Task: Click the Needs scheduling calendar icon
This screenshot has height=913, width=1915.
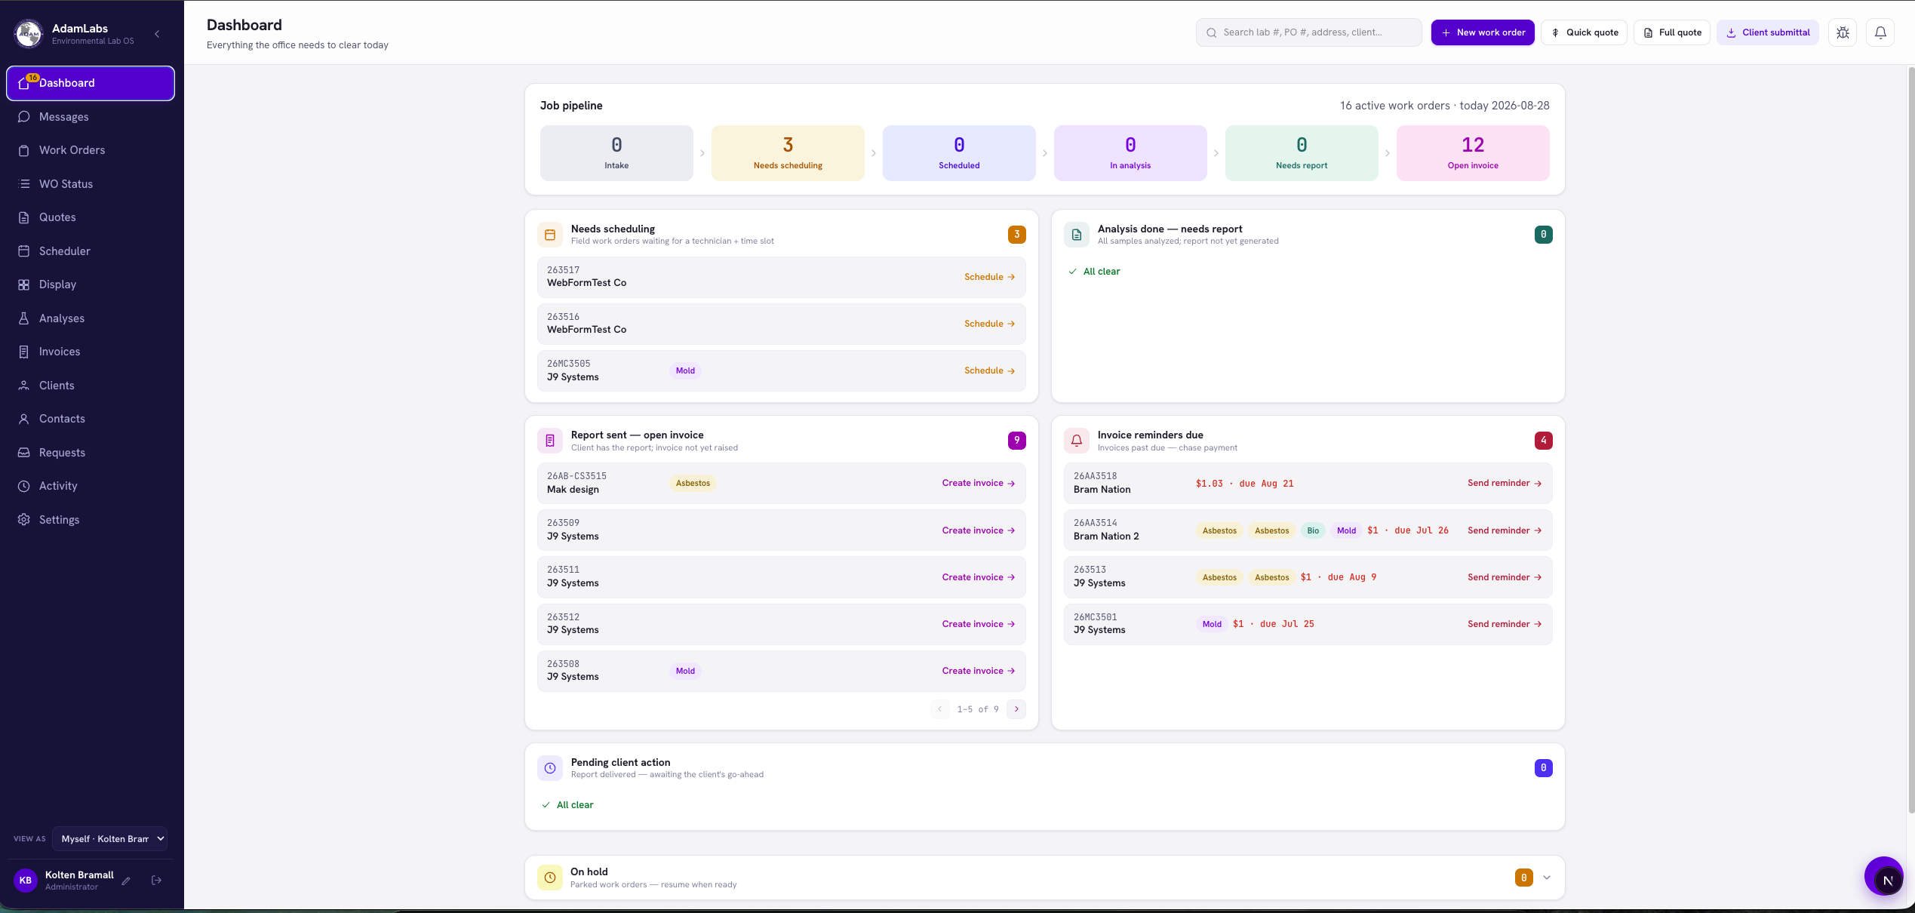Action: tap(550, 235)
